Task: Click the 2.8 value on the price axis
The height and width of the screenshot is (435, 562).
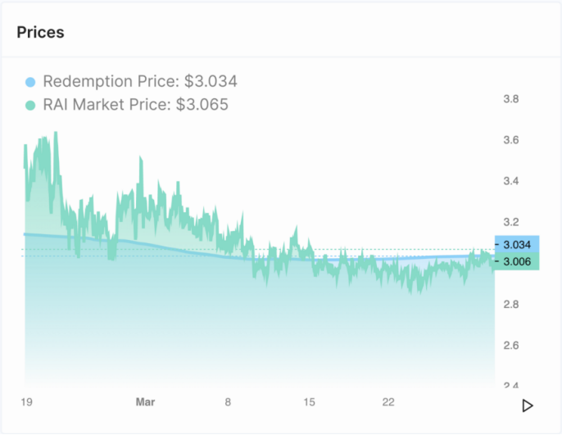Action: [511, 304]
